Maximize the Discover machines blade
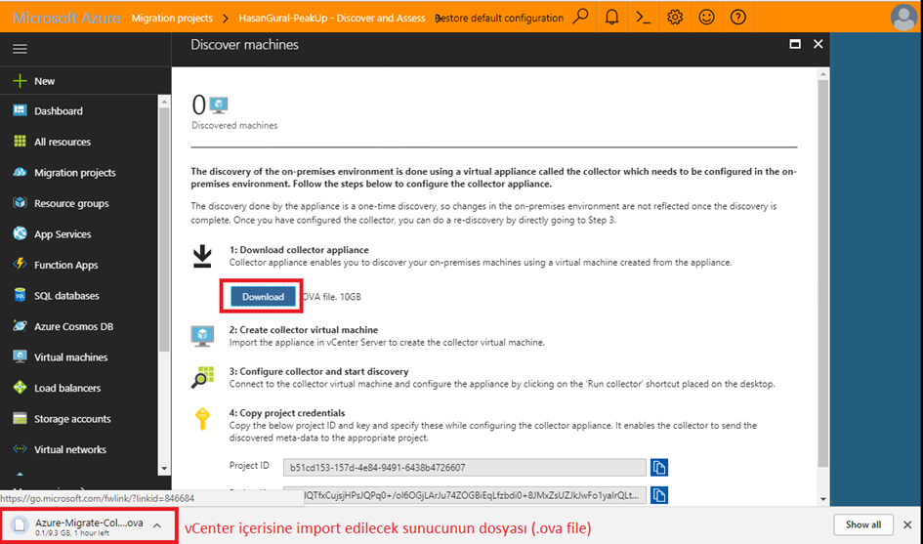 click(x=795, y=44)
